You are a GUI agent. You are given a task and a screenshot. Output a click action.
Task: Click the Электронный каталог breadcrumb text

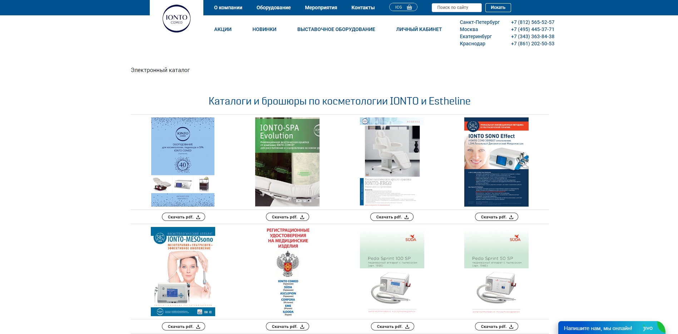pyautogui.click(x=160, y=70)
